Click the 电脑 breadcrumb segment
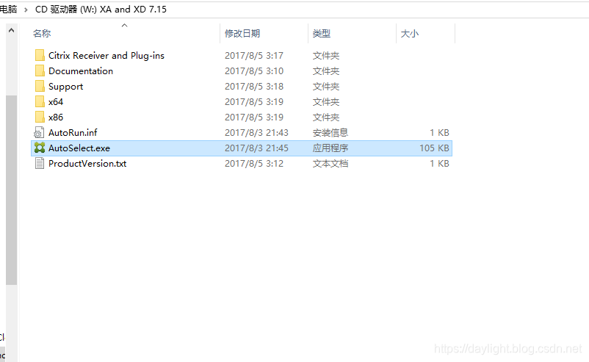This screenshot has width=589, height=362. point(8,10)
